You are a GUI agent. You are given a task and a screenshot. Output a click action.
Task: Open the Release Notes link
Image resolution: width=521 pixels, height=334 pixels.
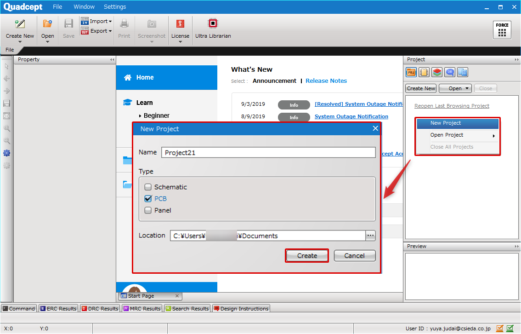[x=326, y=81]
